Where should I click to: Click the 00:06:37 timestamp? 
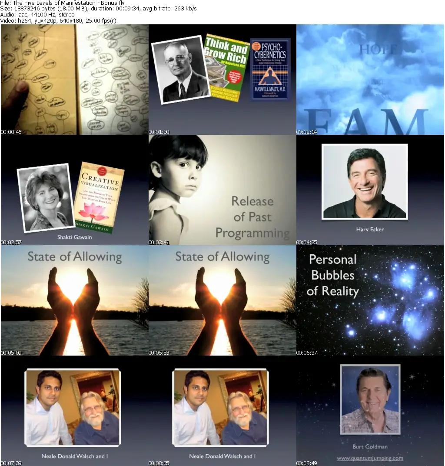coord(306,353)
